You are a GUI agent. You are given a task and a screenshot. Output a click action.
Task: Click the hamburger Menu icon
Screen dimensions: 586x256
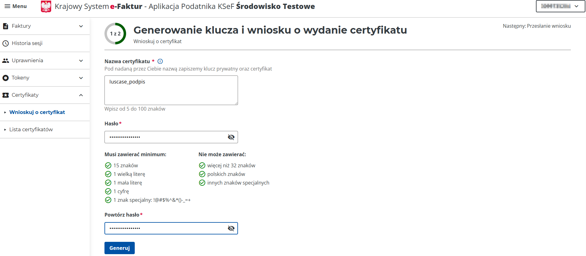pyautogui.click(x=7, y=6)
